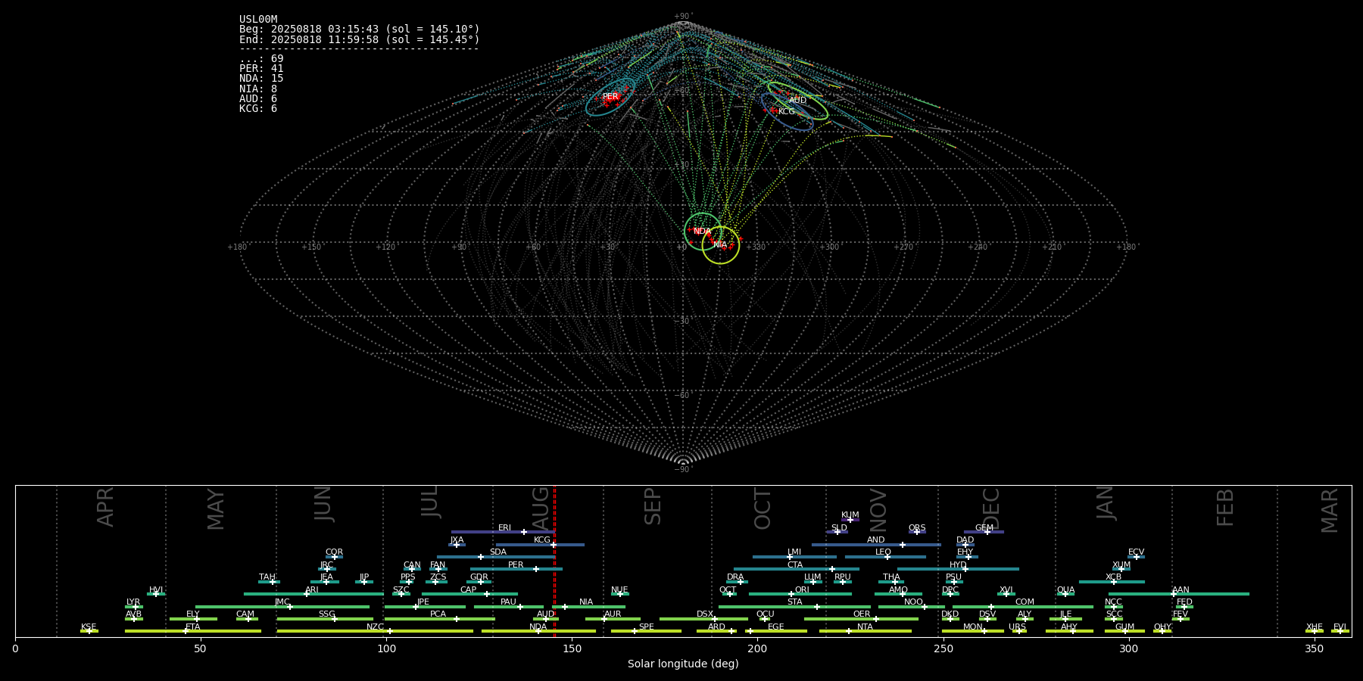The width and height of the screenshot is (1363, 681).
Task: Click the OER shower label in timeline
Action: [862, 614]
